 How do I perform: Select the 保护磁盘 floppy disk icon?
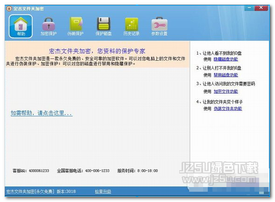(x=104, y=26)
